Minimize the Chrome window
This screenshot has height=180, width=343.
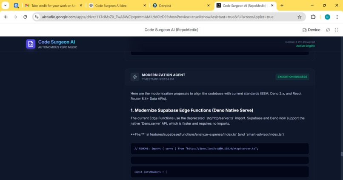pos(312,6)
